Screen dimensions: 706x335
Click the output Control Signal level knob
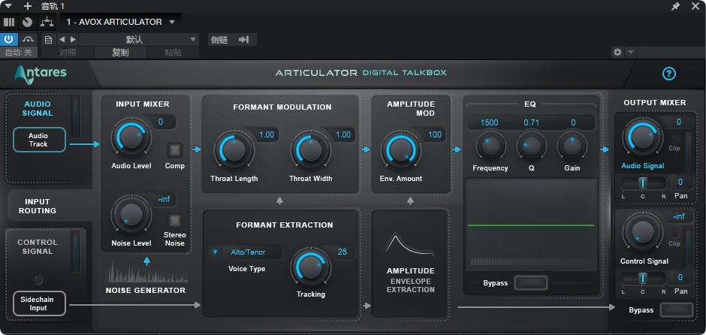(641, 232)
